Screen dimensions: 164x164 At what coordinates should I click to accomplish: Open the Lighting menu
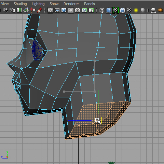pos(38,4)
